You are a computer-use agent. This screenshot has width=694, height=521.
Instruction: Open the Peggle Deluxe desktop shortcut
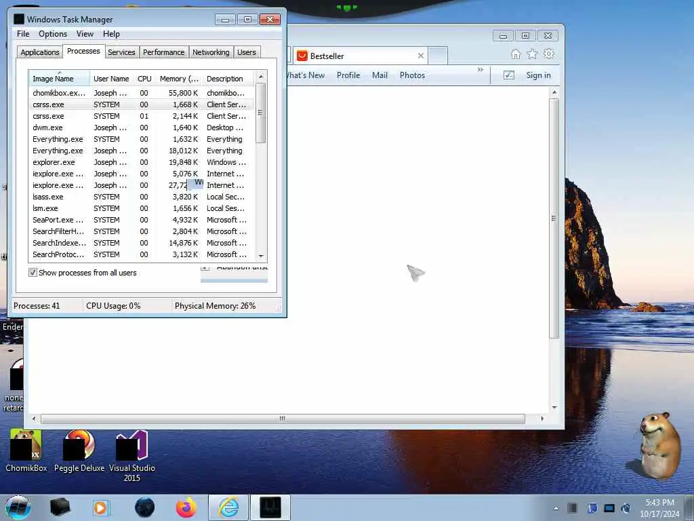click(79, 450)
